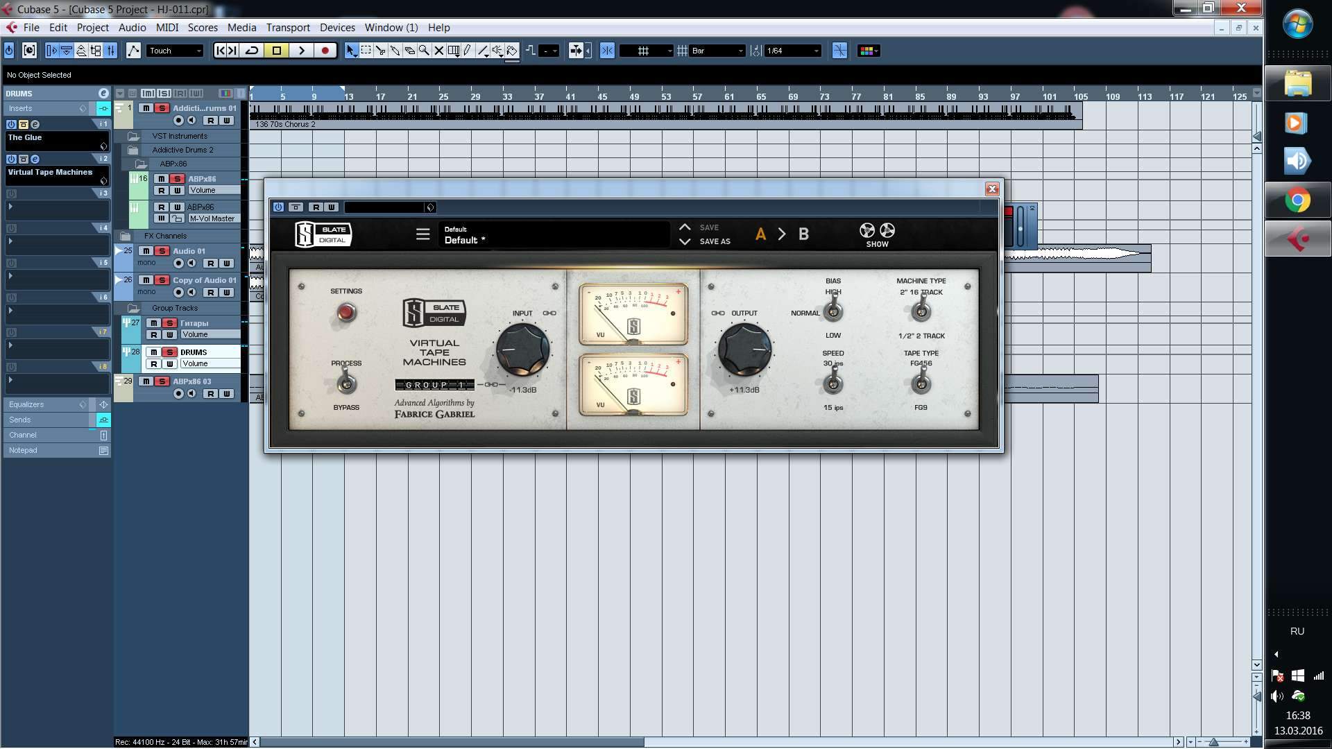This screenshot has height=749, width=1332.
Task: Click the red SETTINGS button
Action: click(346, 313)
